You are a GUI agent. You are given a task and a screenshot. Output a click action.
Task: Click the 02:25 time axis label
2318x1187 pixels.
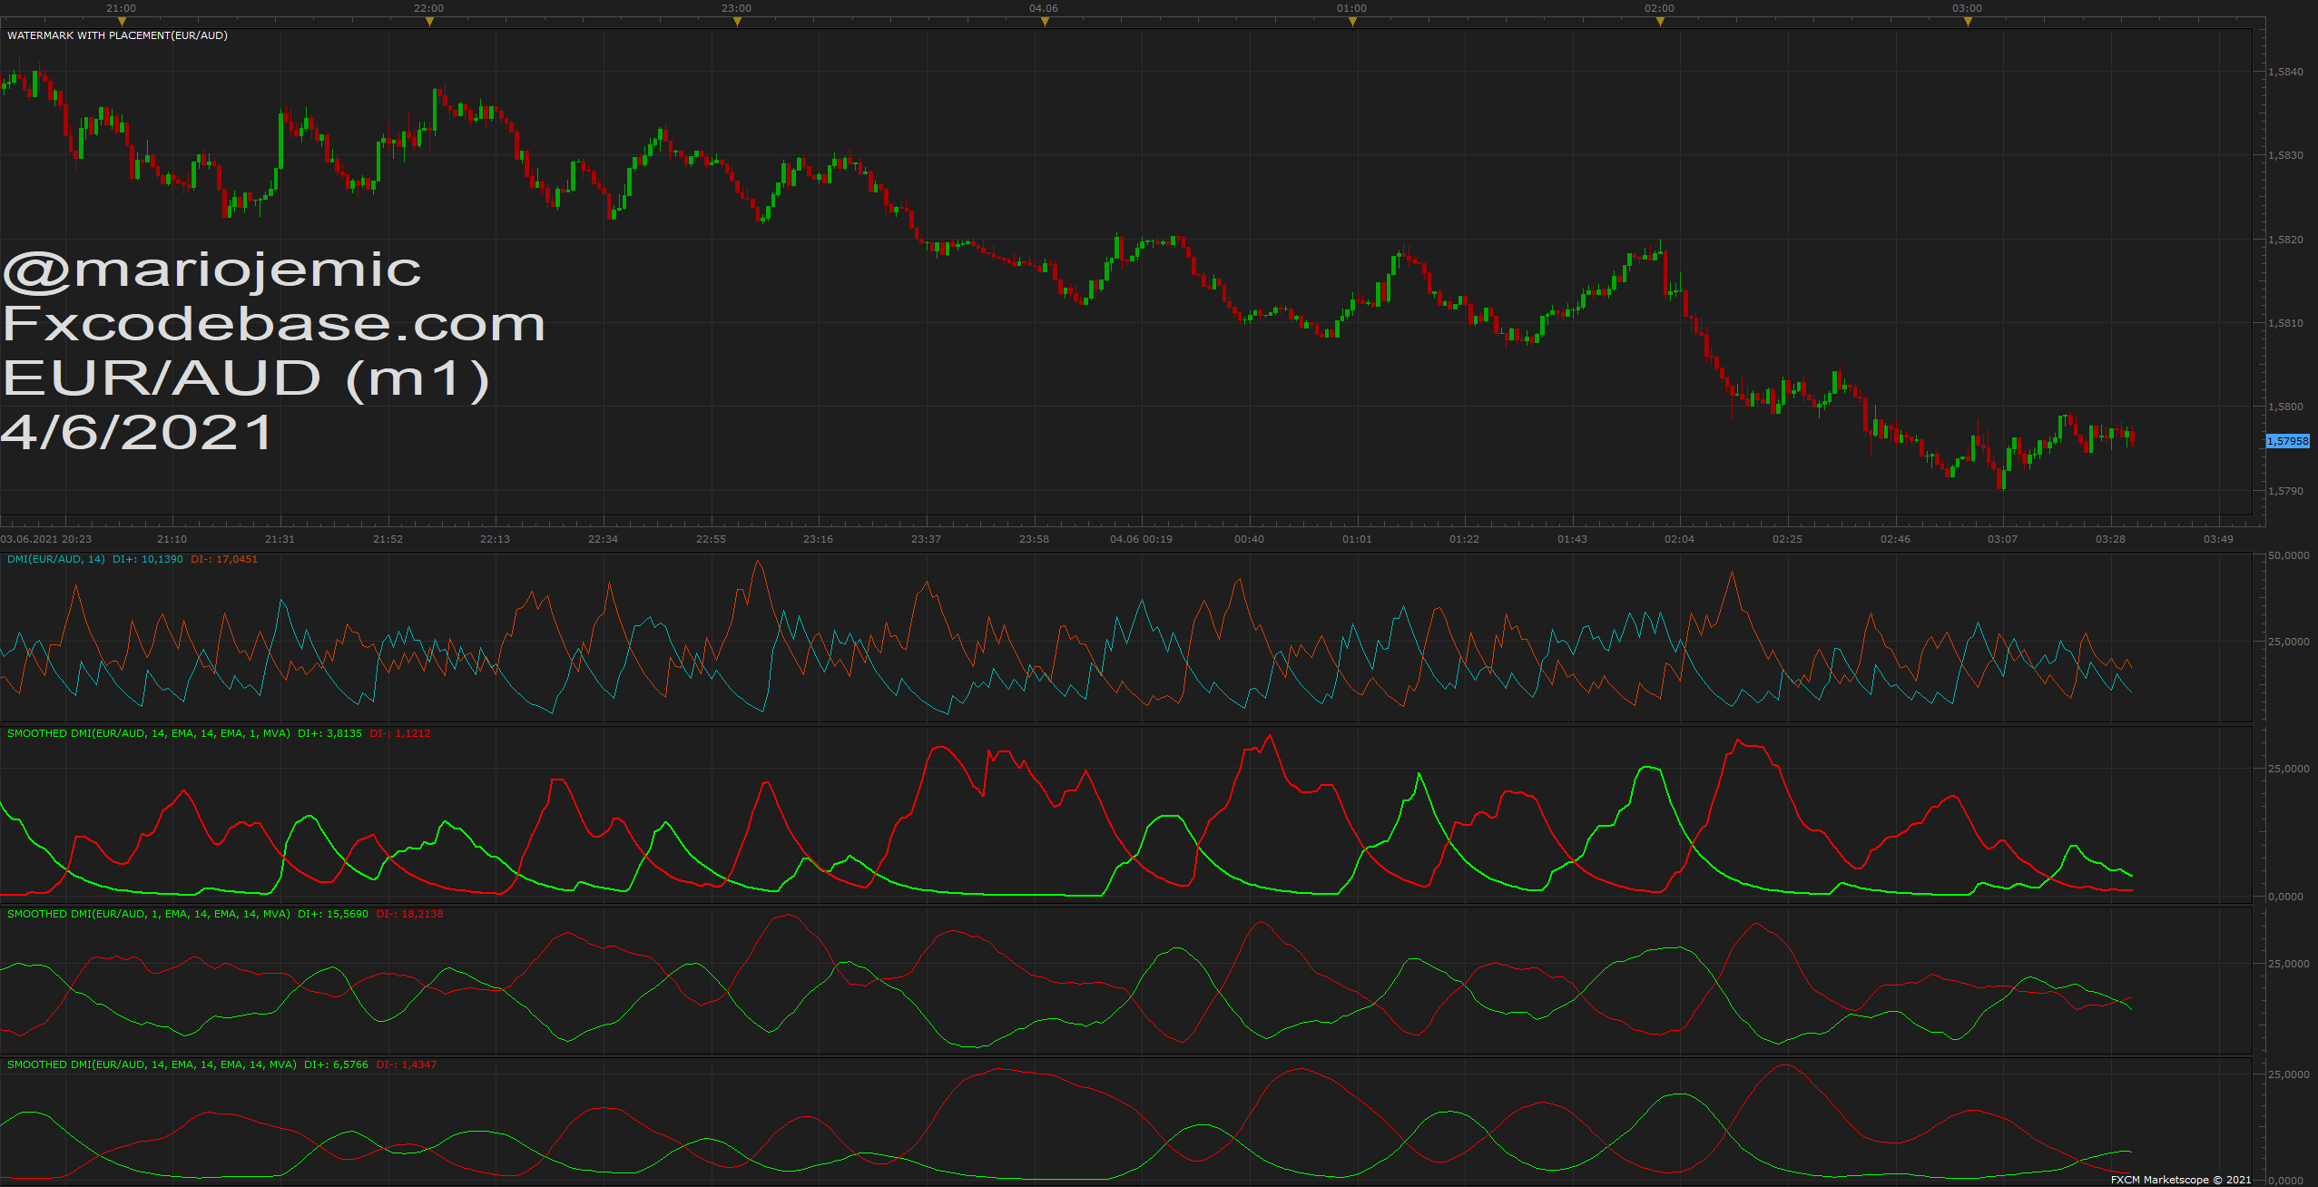tap(1787, 539)
